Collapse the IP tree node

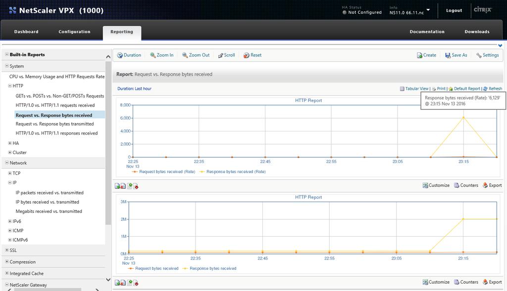click(10, 183)
